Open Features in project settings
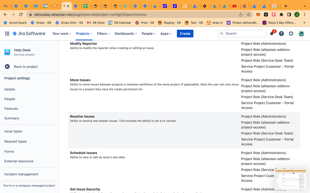 tap(11, 109)
